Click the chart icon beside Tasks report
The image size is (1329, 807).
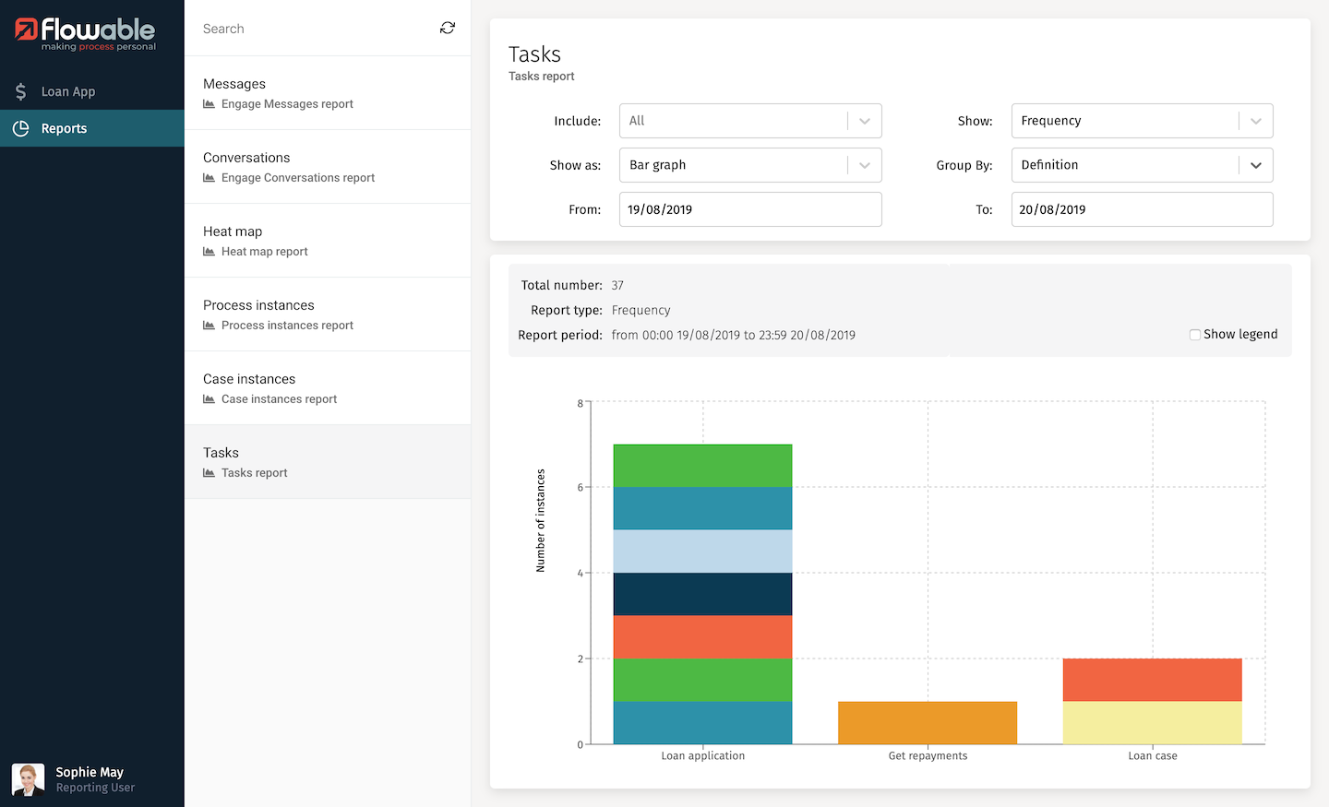pyautogui.click(x=207, y=473)
